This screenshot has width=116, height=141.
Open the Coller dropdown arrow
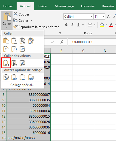coord(7,28)
